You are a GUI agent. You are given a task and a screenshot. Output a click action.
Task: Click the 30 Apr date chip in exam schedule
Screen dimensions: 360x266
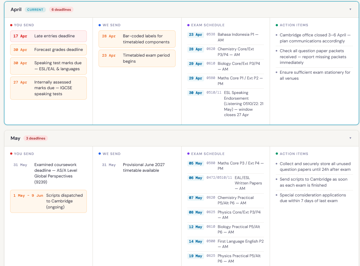tap(196, 93)
